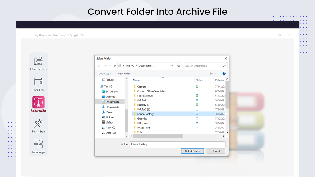Click New folder in the toolbar

pos(124,73)
